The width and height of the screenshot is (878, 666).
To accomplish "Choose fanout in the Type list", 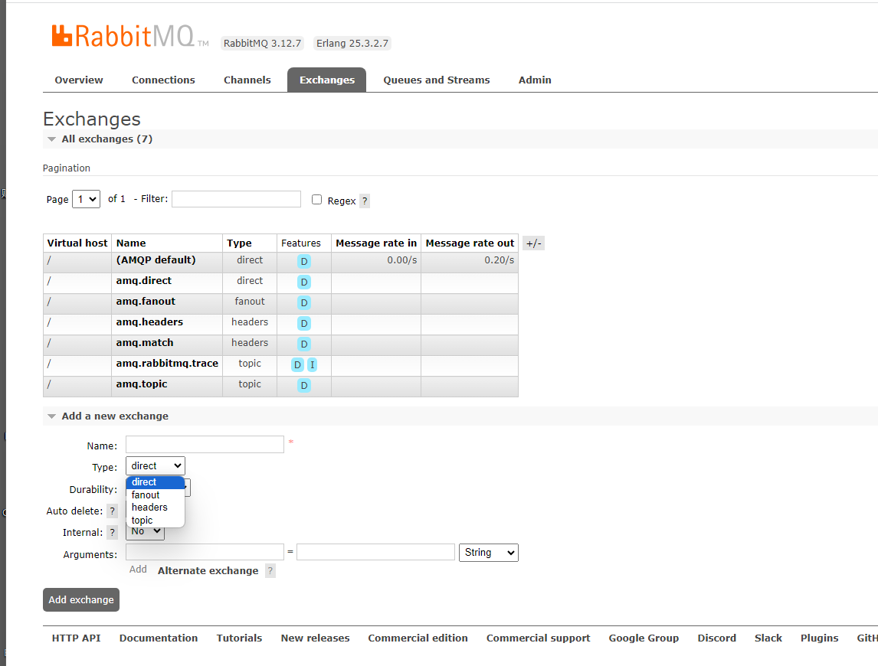I will point(155,495).
